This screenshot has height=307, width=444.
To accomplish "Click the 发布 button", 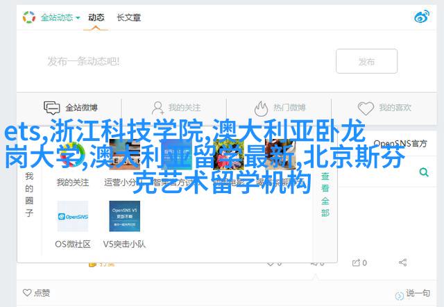I will tap(367, 61).
